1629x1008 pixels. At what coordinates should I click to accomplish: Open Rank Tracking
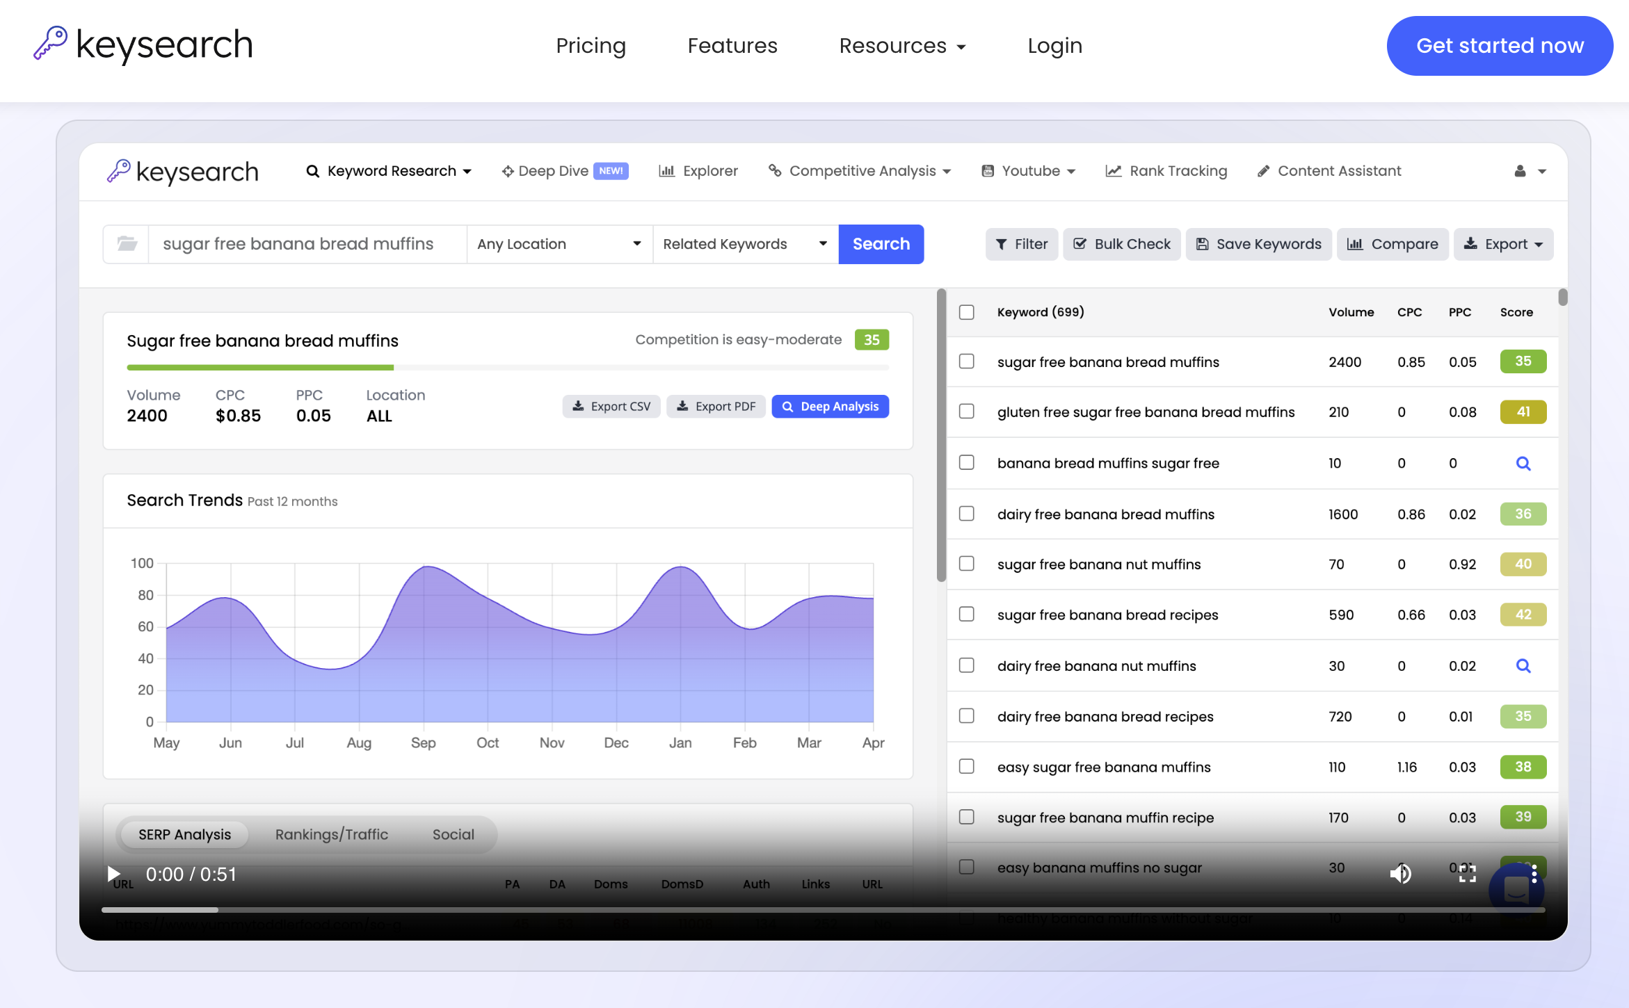(x=1166, y=171)
